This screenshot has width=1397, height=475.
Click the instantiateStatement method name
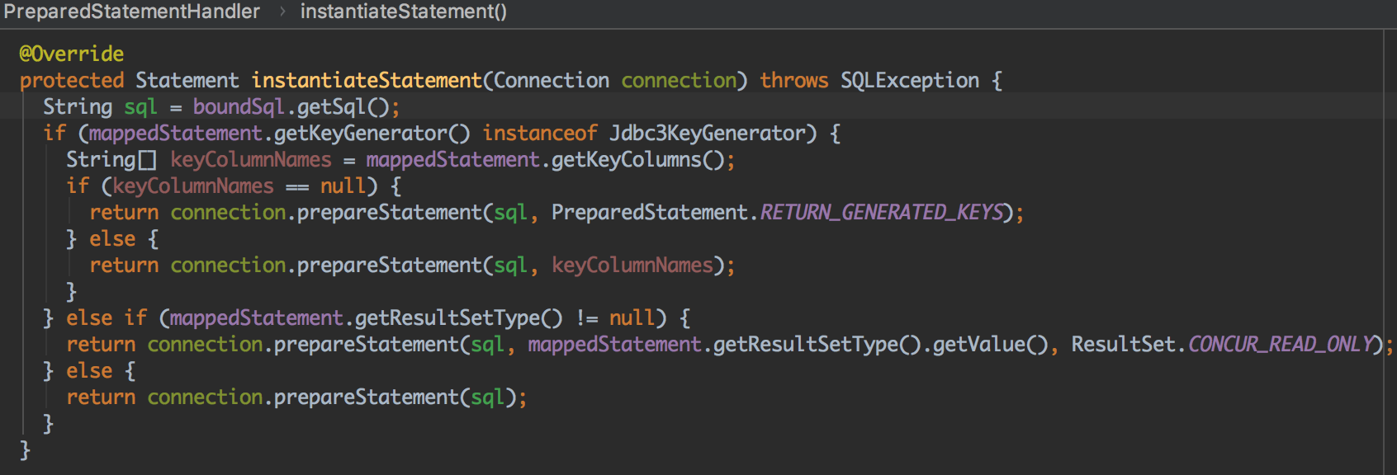coord(367,80)
